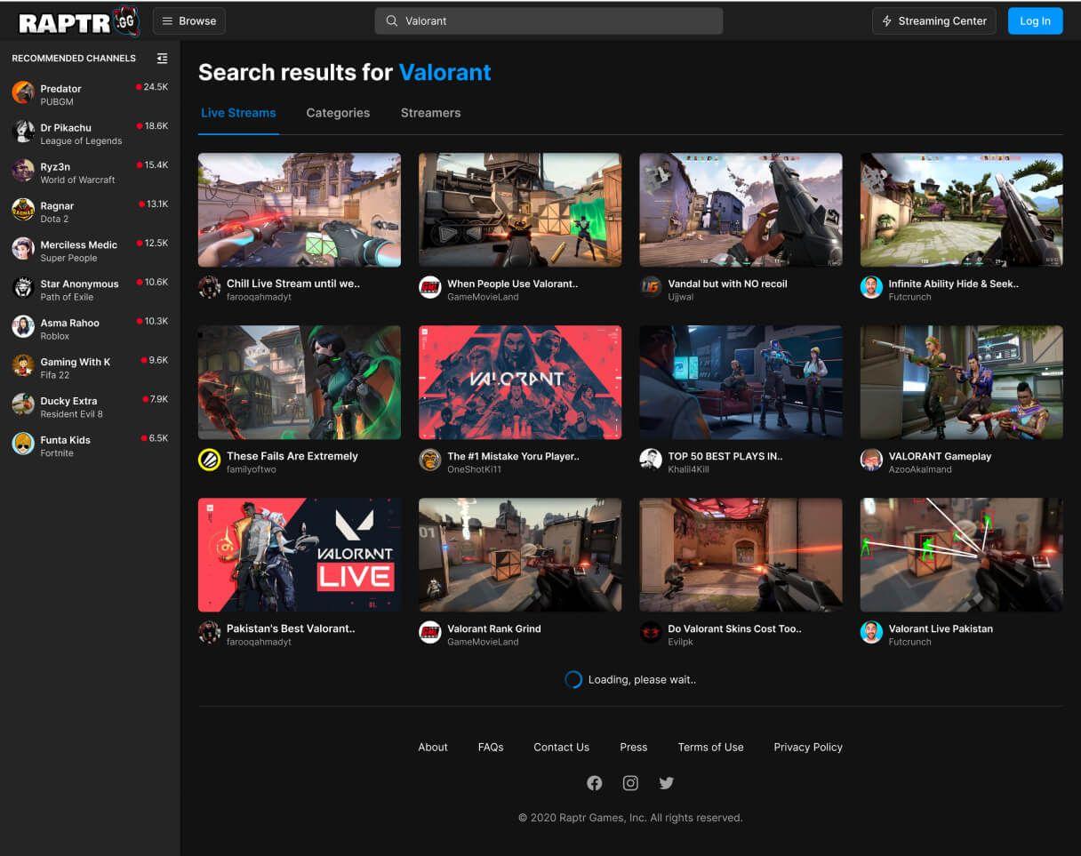Open the Streaming Center
1081x856 pixels.
pos(934,21)
